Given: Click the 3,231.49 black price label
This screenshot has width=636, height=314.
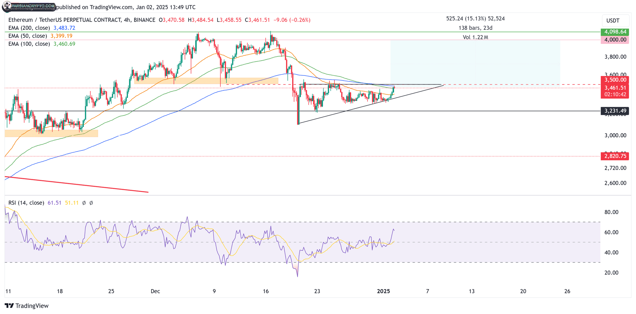Looking at the screenshot, I should [615, 111].
